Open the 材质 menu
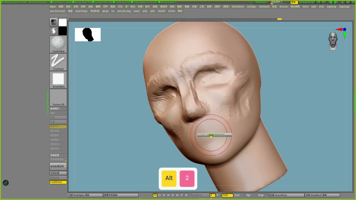This screenshot has width=356, height=200. [140, 7]
